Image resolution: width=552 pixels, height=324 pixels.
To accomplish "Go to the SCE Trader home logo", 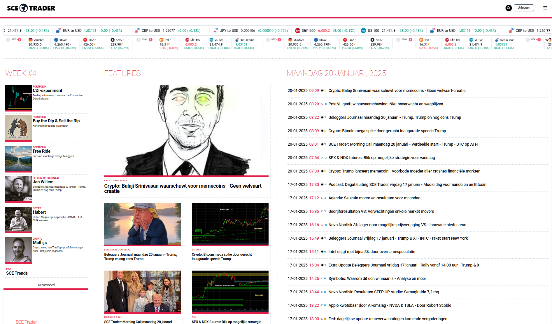I will pos(31,8).
